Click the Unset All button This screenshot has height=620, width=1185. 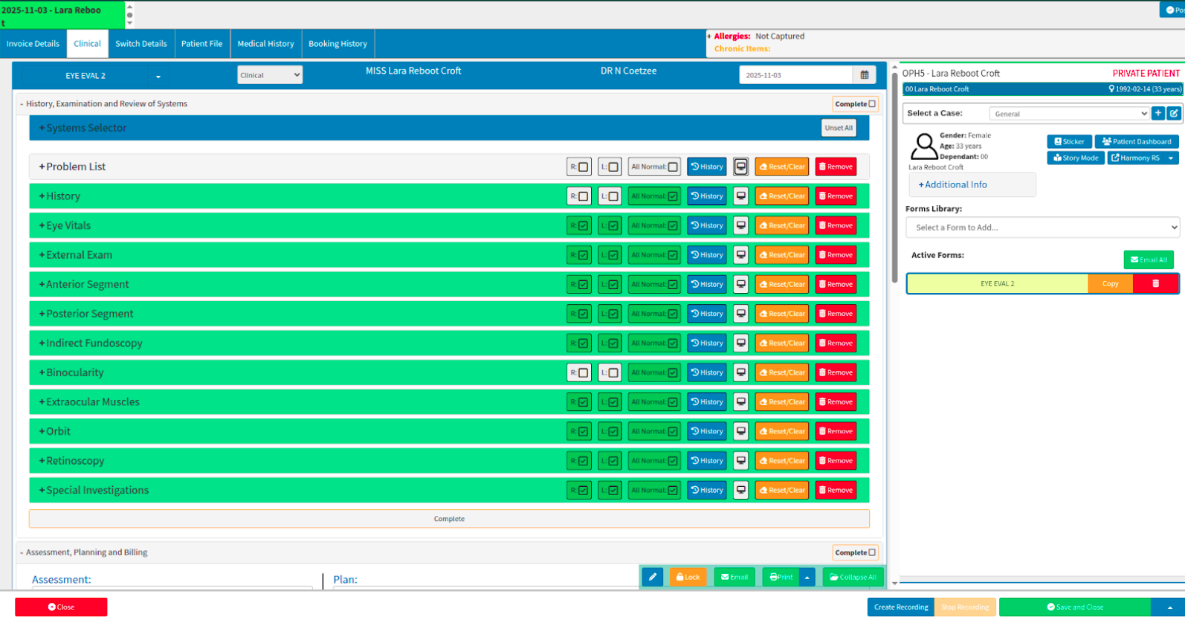839,128
